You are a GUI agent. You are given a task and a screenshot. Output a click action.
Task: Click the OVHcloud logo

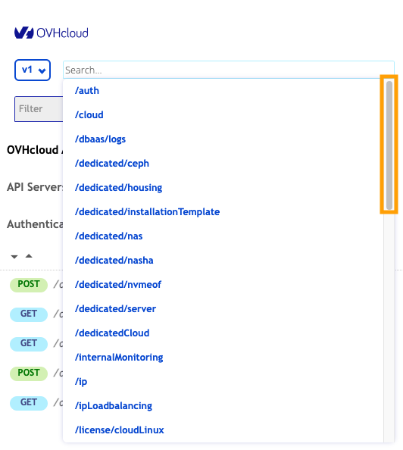coord(52,33)
